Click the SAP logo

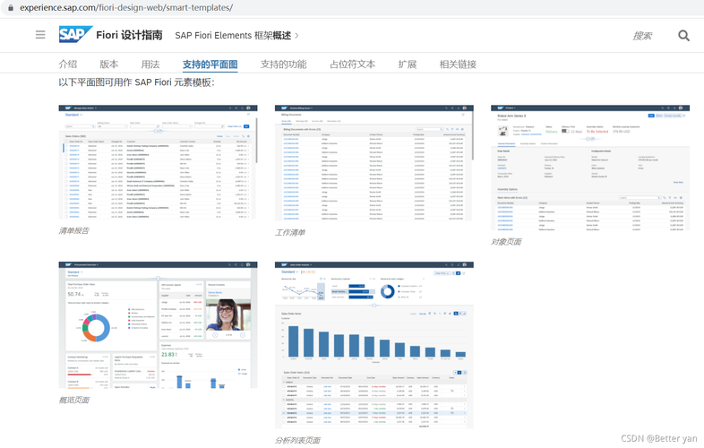[x=75, y=35]
